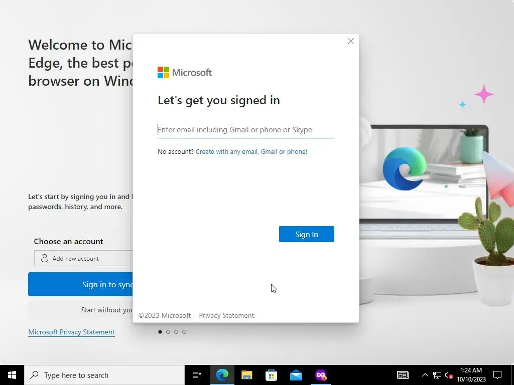This screenshot has height=385, width=514.
Task: Click the blue Sign In button
Action: pyautogui.click(x=307, y=234)
